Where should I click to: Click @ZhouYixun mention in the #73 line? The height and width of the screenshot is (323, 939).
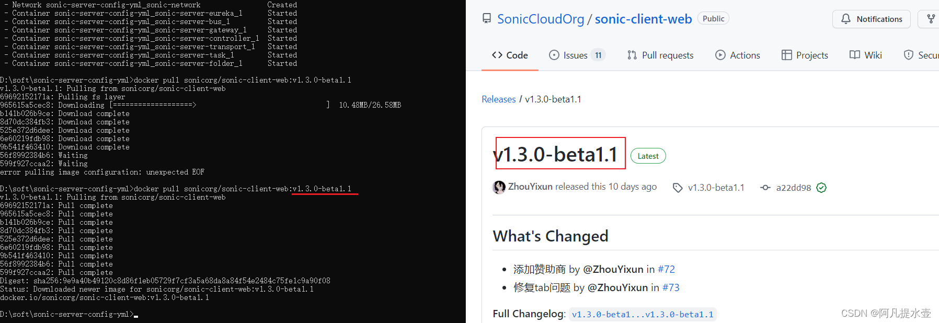tap(618, 287)
